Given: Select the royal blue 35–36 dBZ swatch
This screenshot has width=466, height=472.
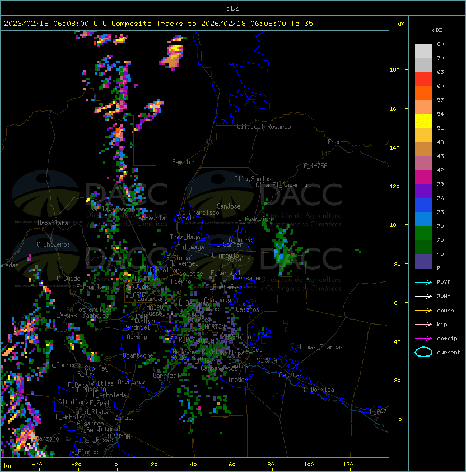Looking at the screenshot, I should [x=423, y=205].
